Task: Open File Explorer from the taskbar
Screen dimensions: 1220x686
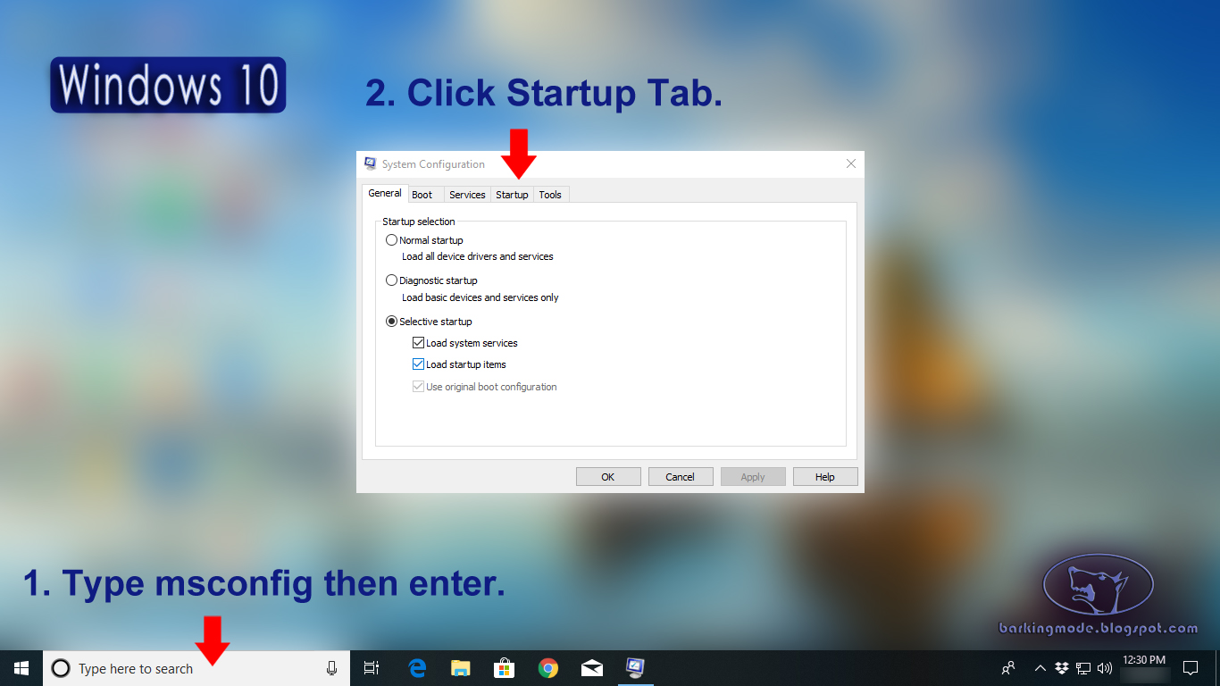Action: point(460,667)
